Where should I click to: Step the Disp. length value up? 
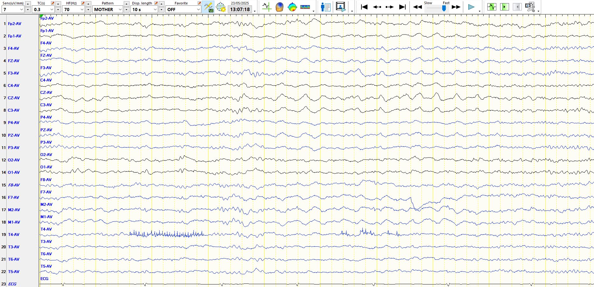pyautogui.click(x=161, y=4)
